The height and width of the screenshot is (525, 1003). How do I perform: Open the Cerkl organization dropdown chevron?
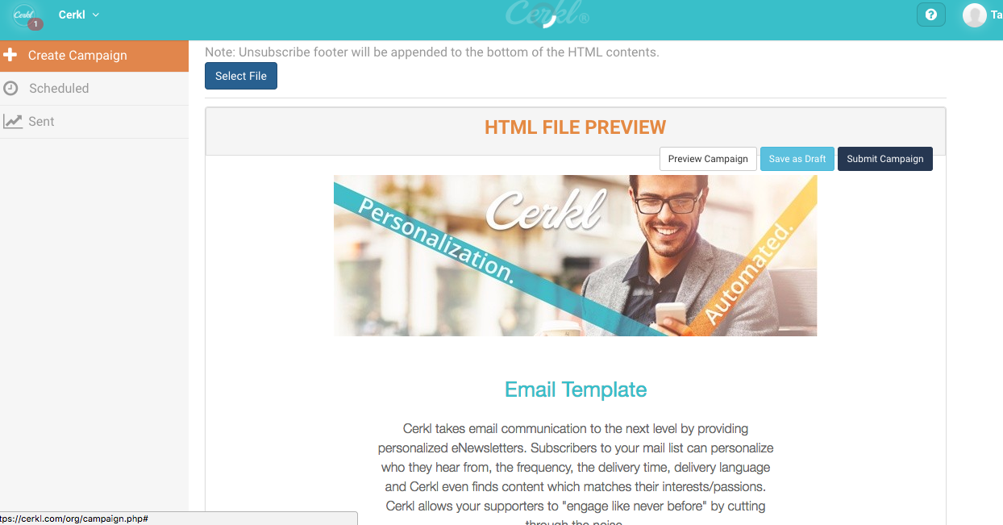point(96,15)
